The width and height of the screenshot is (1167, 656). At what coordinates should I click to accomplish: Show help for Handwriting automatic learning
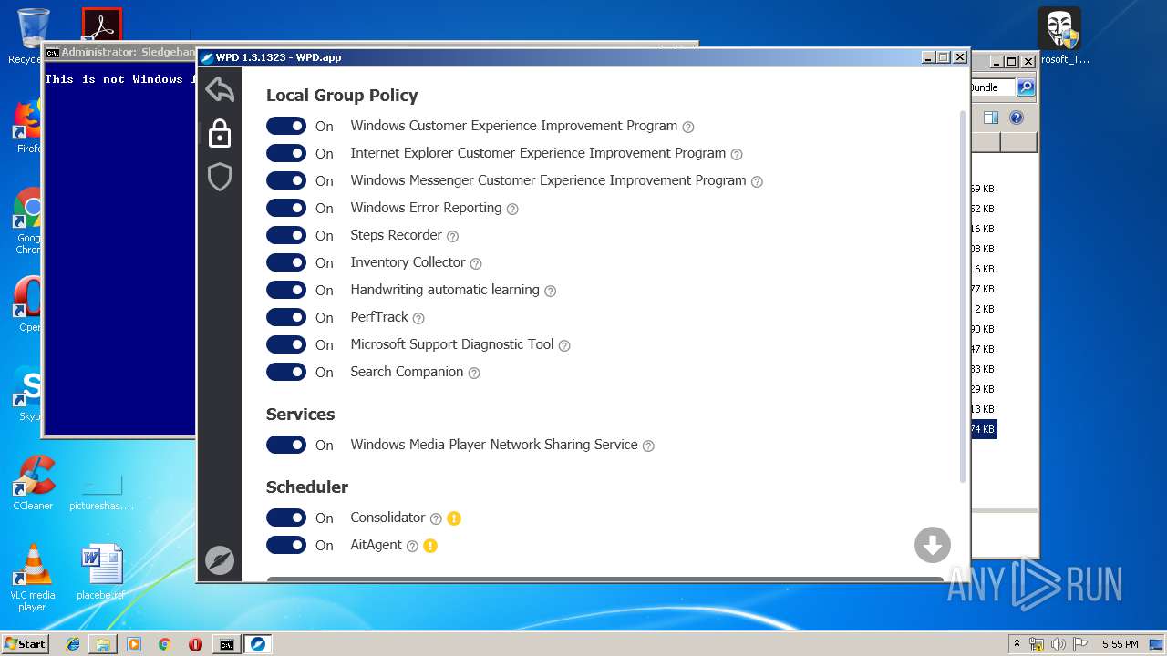coord(550,291)
